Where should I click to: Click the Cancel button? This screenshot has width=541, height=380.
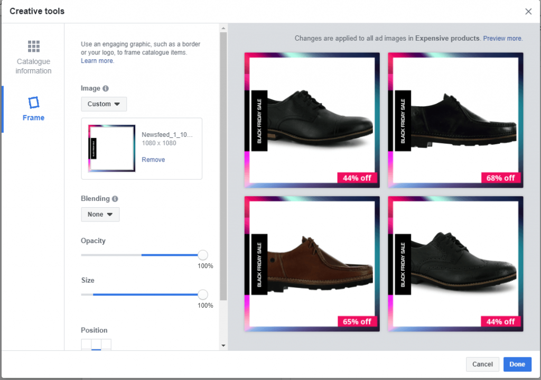pos(482,364)
